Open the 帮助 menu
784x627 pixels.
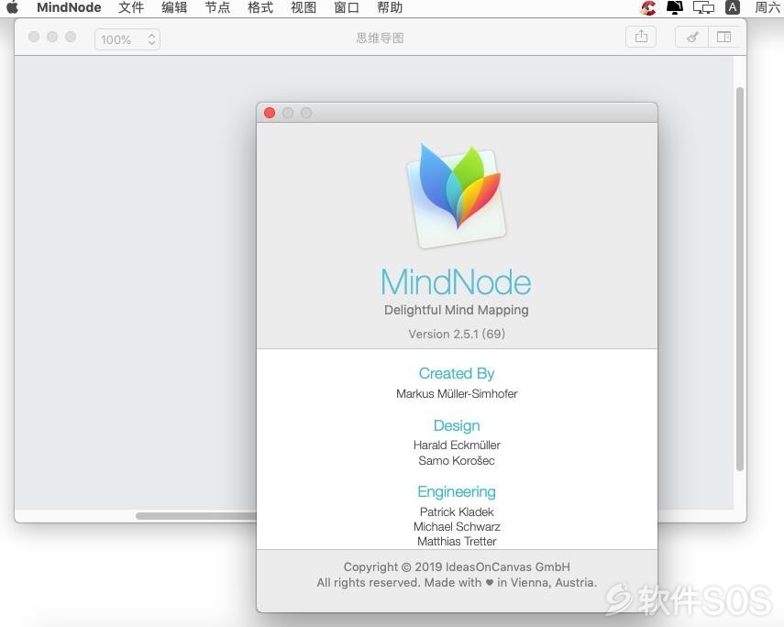(x=389, y=7)
